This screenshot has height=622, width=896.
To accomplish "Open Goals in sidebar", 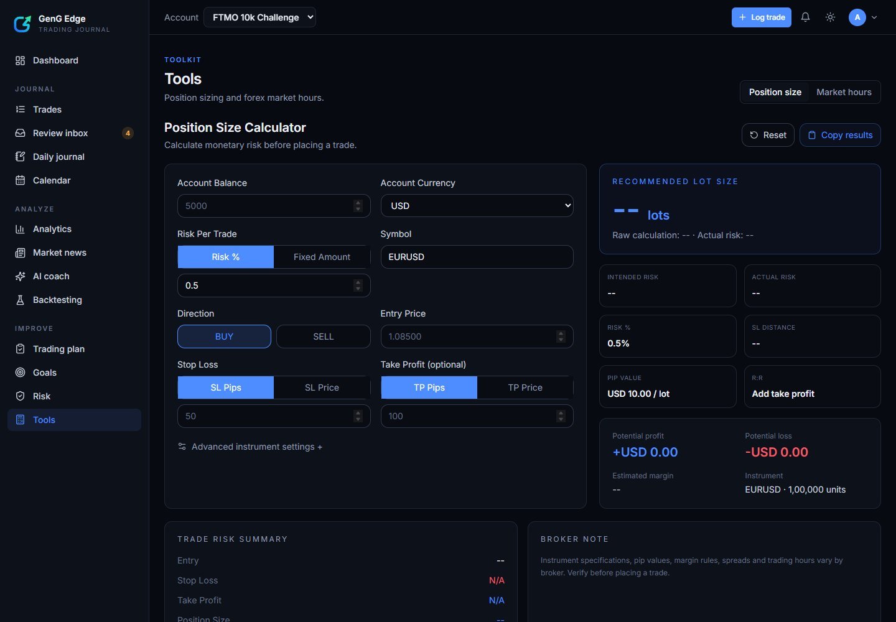I will pos(74,373).
